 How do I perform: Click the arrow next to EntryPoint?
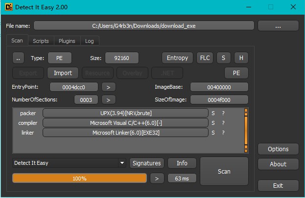[x=109, y=87]
